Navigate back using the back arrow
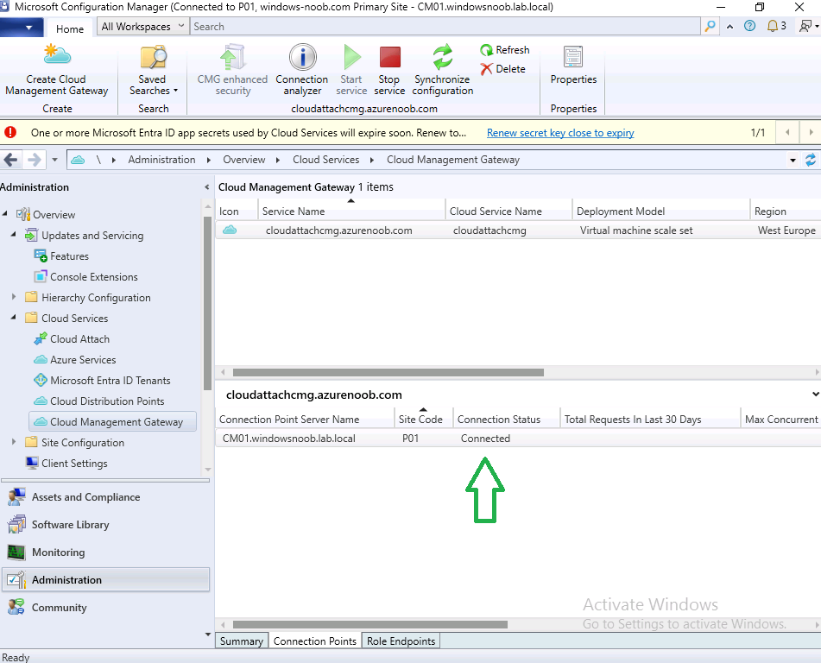This screenshot has height=663, width=821. click(10, 160)
